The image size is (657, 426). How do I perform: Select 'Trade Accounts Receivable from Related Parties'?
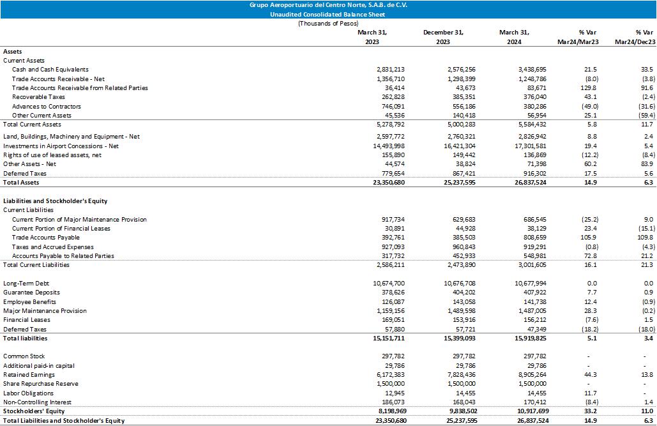[x=80, y=88]
